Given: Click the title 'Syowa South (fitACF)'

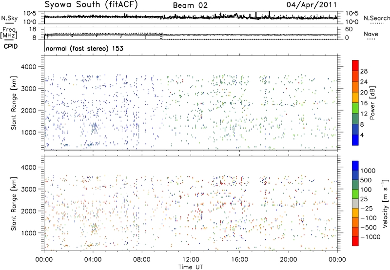Looking at the screenshot, I should pos(91,5).
